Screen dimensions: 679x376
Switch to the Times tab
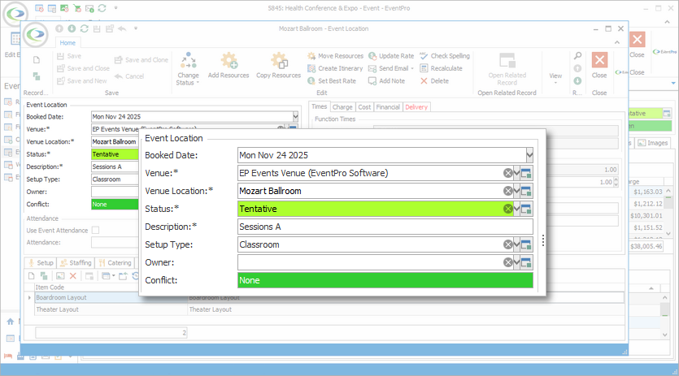319,107
